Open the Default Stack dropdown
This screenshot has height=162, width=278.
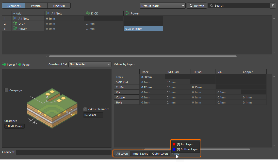point(162,6)
